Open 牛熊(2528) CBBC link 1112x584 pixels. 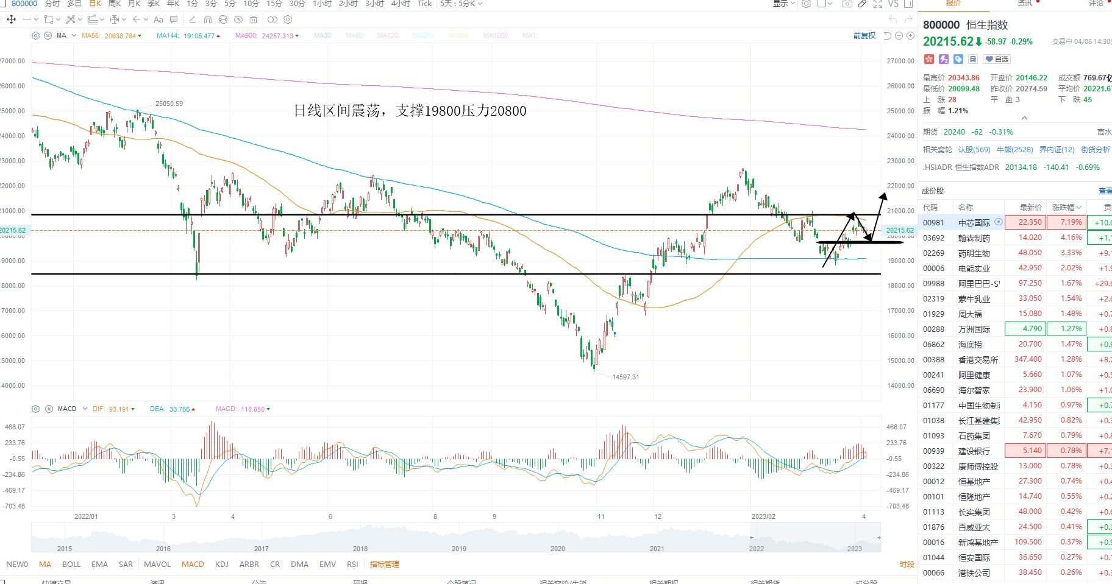pos(1015,150)
